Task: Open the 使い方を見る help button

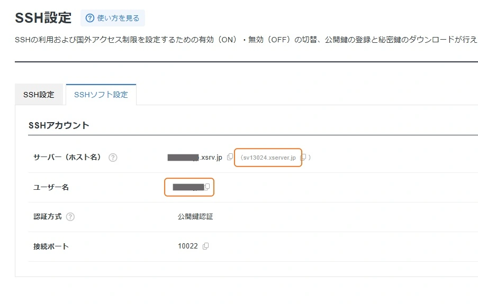Action: click(x=113, y=18)
